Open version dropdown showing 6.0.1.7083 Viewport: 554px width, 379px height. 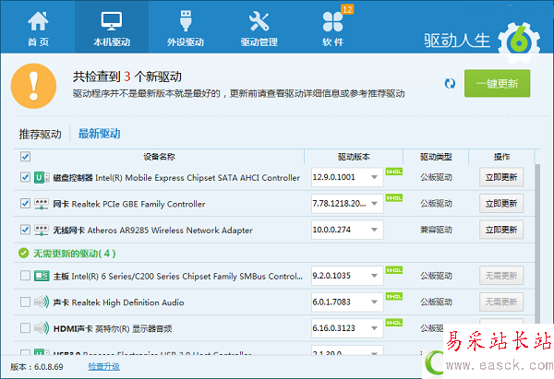(375, 302)
